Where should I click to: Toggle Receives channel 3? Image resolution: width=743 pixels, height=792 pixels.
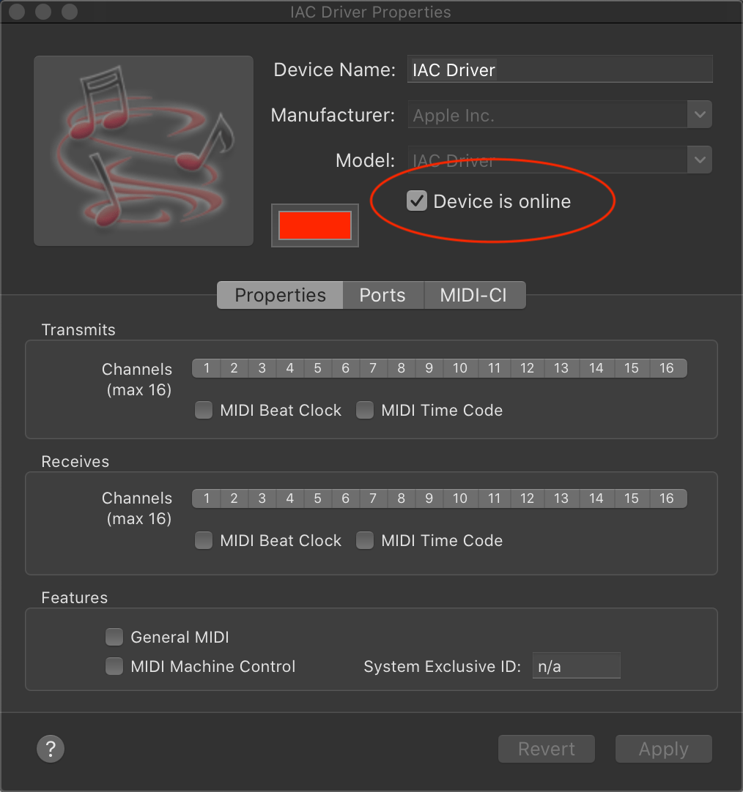click(262, 498)
